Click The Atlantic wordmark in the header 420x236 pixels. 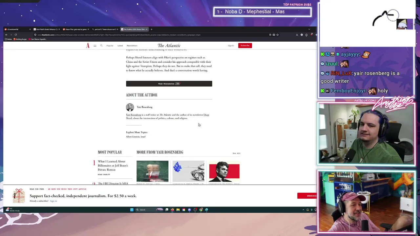click(169, 46)
